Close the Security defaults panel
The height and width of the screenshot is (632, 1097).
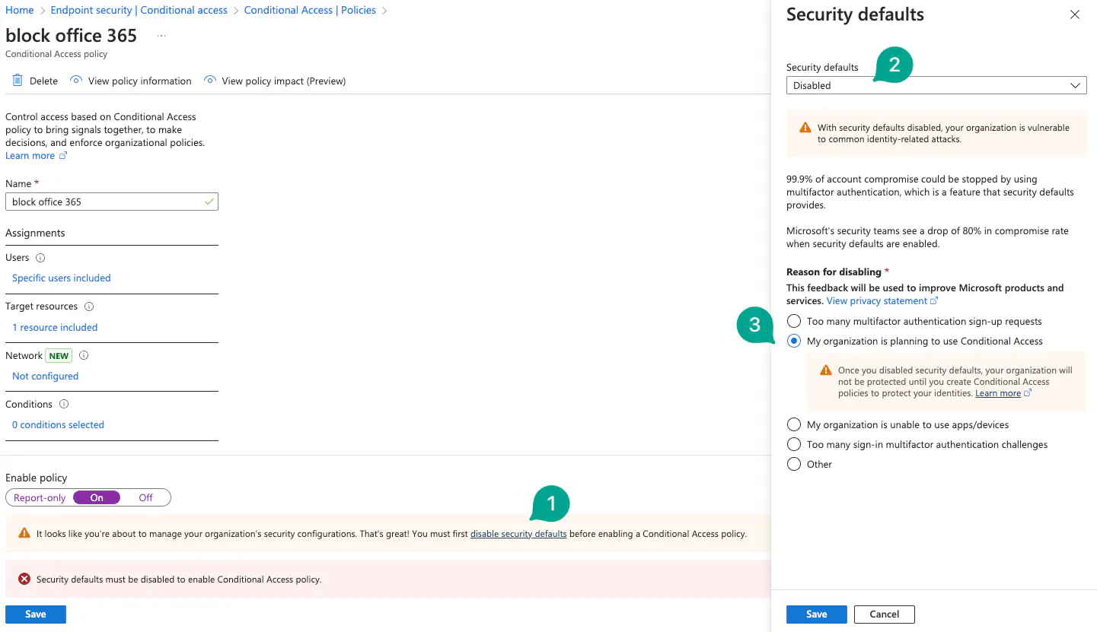(1075, 14)
